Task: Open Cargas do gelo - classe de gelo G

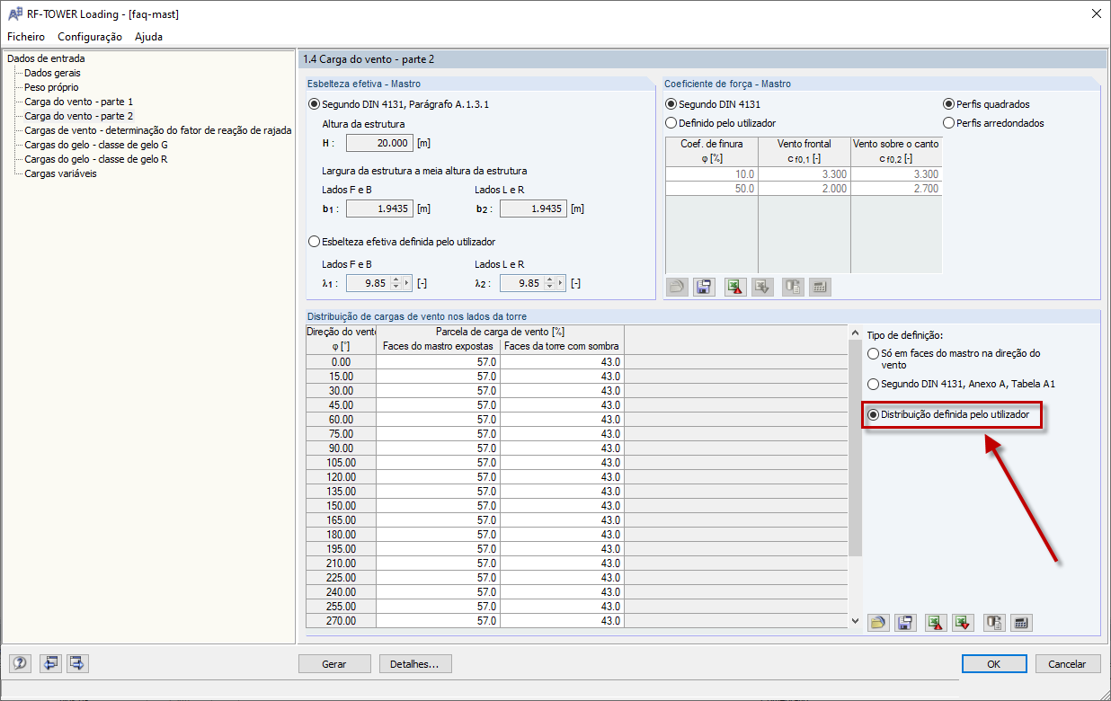Action: (96, 145)
